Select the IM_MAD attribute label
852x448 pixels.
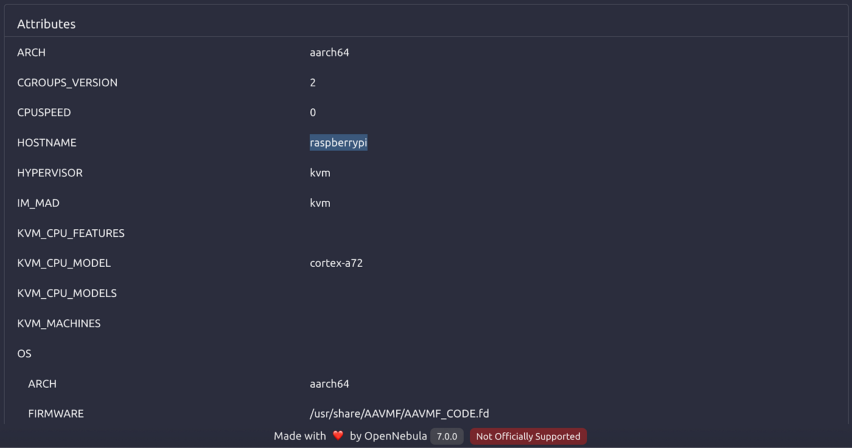38,203
